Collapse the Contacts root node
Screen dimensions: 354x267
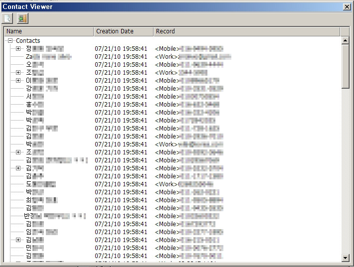pos(10,41)
